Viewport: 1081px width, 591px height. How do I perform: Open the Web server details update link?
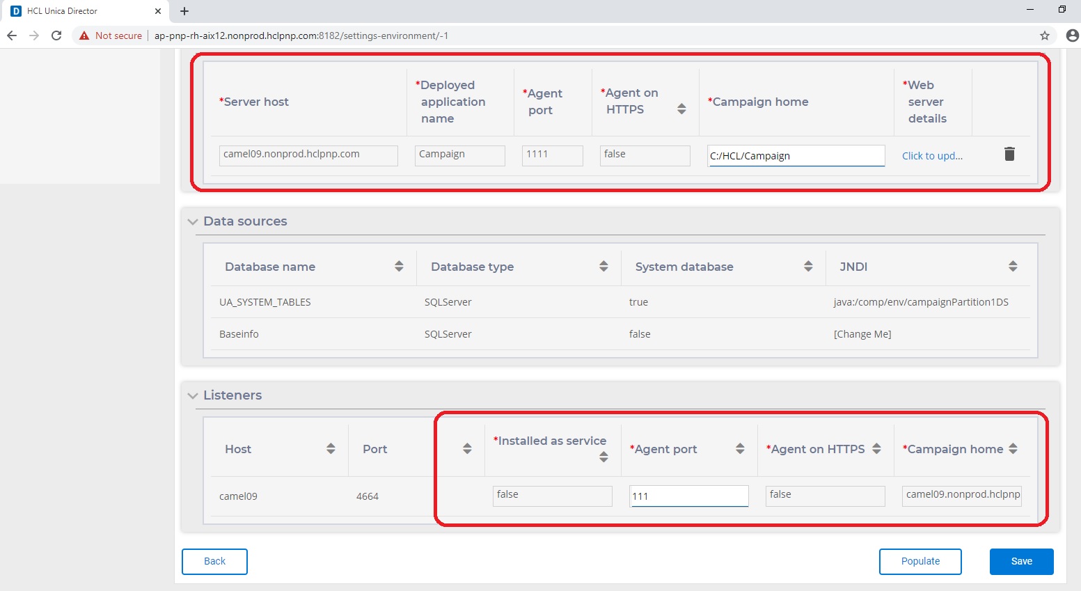(x=932, y=155)
